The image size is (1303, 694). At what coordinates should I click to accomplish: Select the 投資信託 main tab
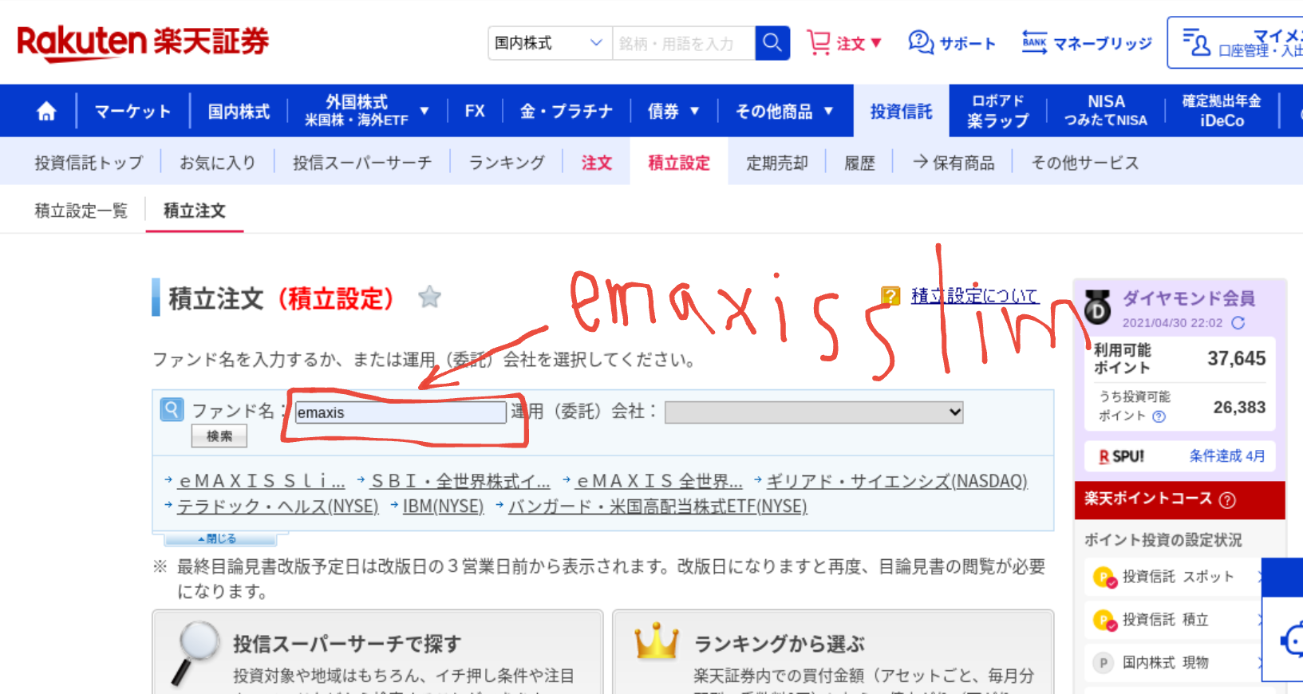tap(901, 111)
